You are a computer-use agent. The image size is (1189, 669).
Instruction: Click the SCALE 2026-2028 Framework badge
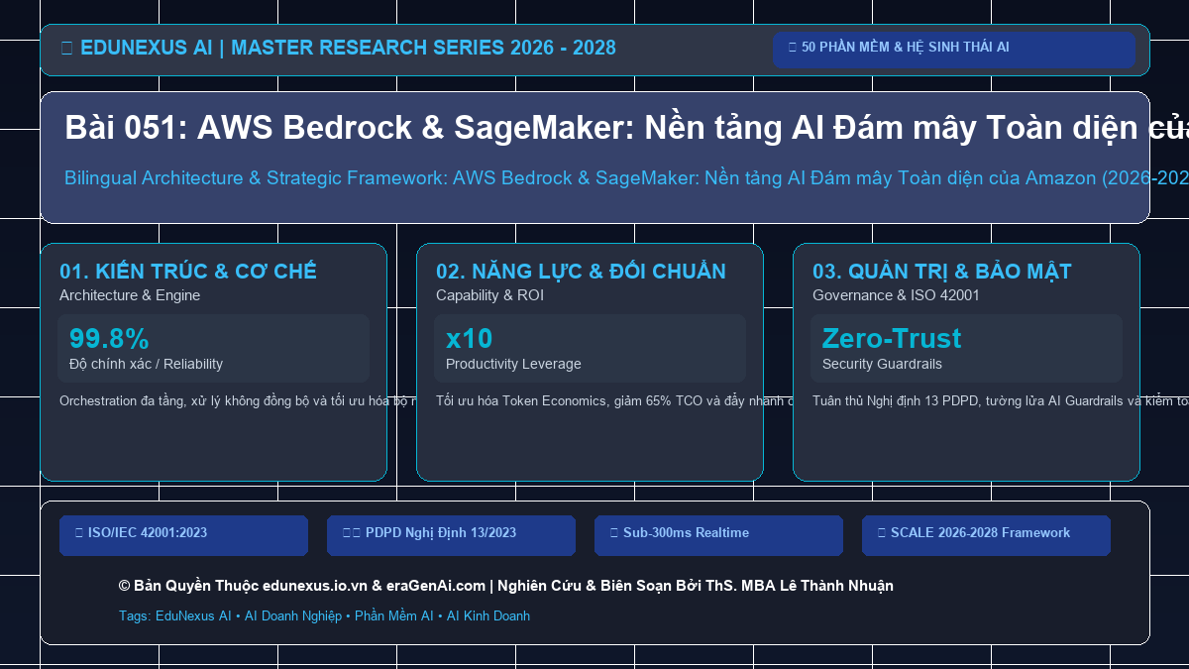click(x=986, y=535)
